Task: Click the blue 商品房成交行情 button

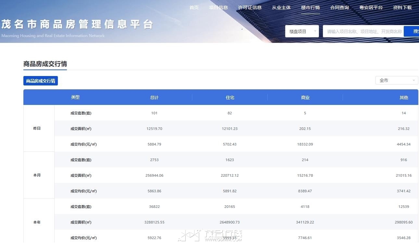Action: point(41,81)
